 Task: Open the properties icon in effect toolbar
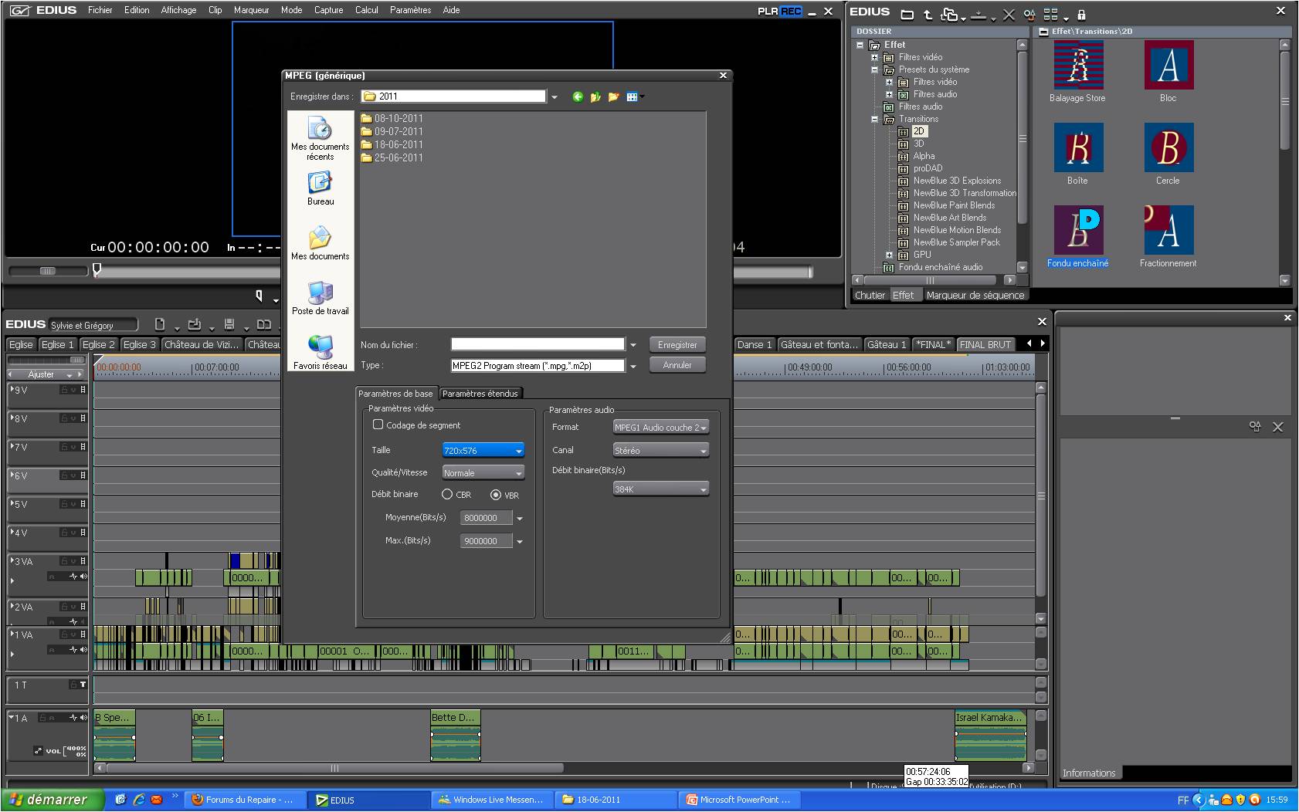(1029, 14)
